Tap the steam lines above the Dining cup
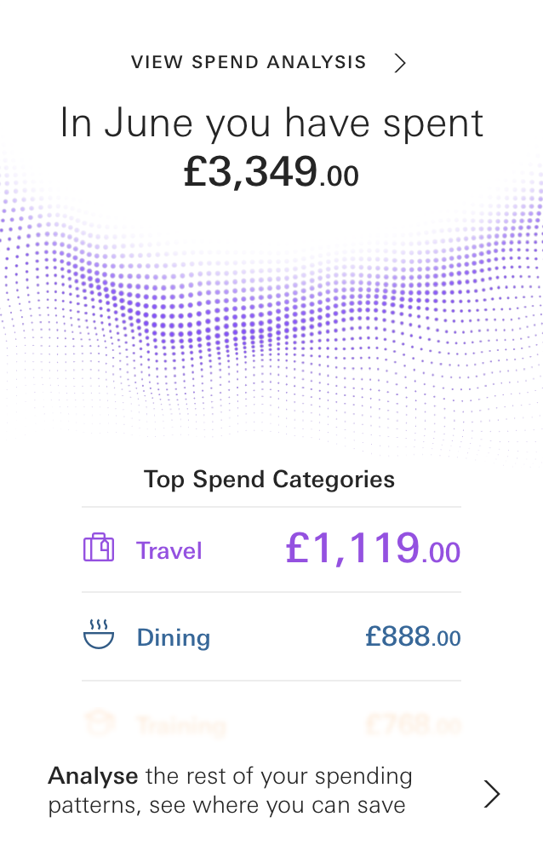 [98, 625]
